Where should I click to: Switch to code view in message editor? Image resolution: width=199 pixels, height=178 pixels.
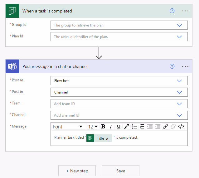(x=181, y=127)
